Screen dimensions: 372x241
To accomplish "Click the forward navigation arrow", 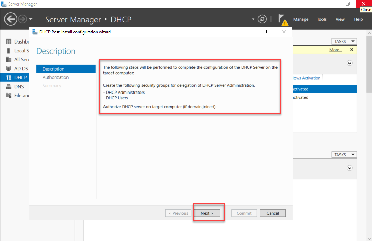I will 22,19.
